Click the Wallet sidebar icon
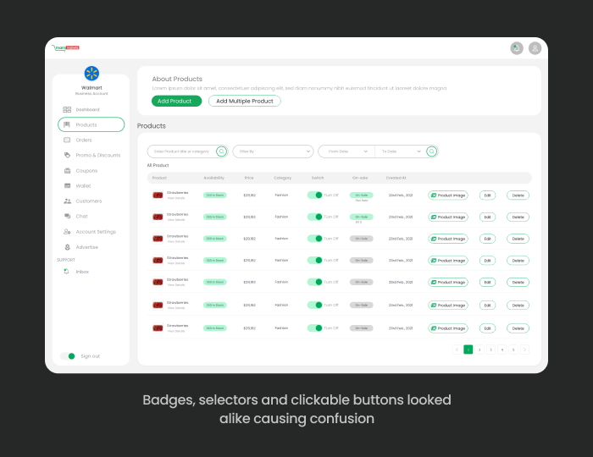The height and width of the screenshot is (457, 593). click(x=67, y=186)
